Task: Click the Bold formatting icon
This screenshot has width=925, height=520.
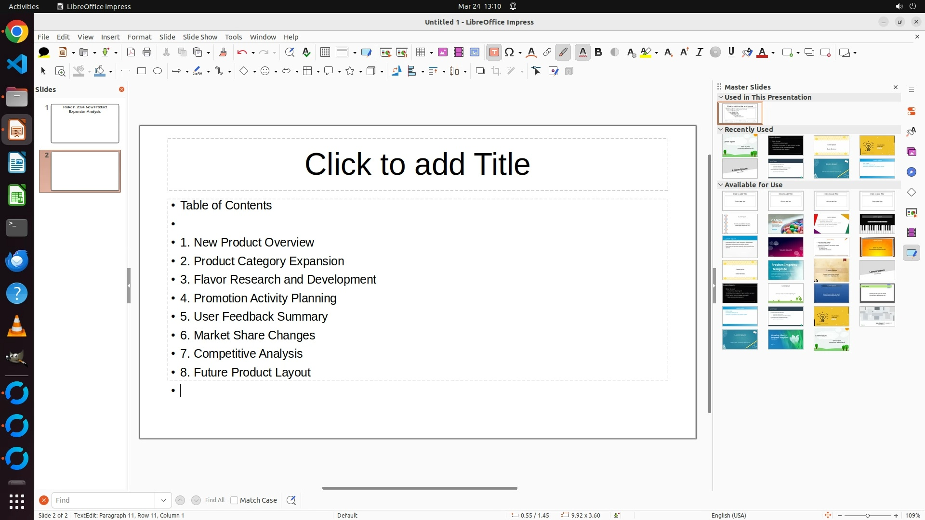Action: (598, 52)
